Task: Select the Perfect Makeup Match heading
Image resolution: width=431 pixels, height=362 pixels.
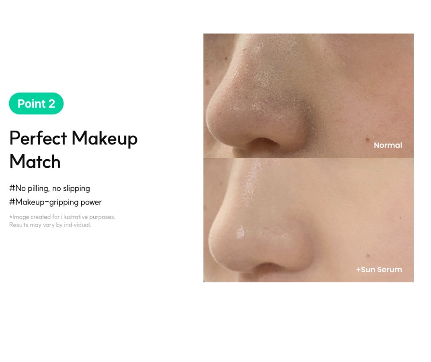Action: 74,149
